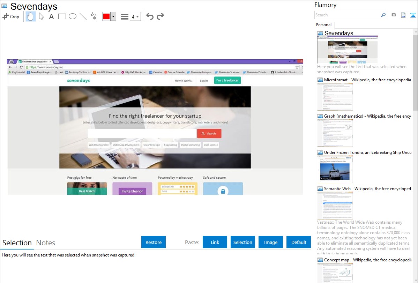
Task: Choose the straight line tool
Action: pyautogui.click(x=83, y=16)
